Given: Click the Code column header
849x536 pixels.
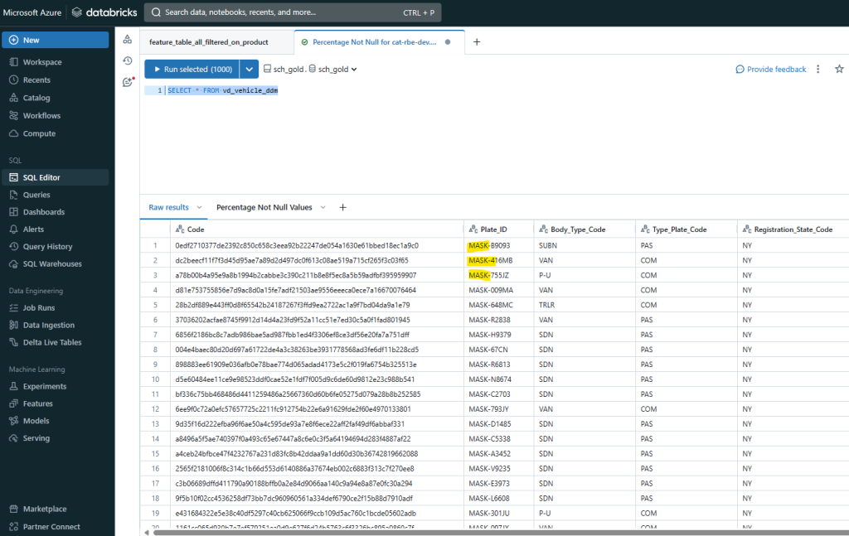Looking at the screenshot, I should coord(317,229).
